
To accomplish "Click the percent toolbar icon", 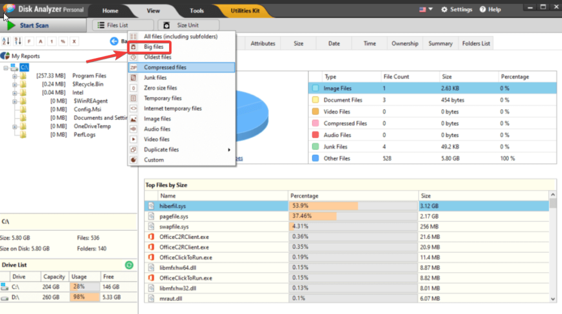I will click(63, 42).
